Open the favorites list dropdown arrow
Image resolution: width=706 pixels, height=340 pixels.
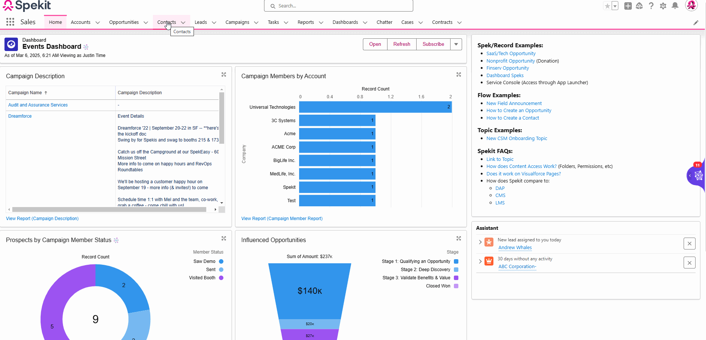pyautogui.click(x=615, y=6)
